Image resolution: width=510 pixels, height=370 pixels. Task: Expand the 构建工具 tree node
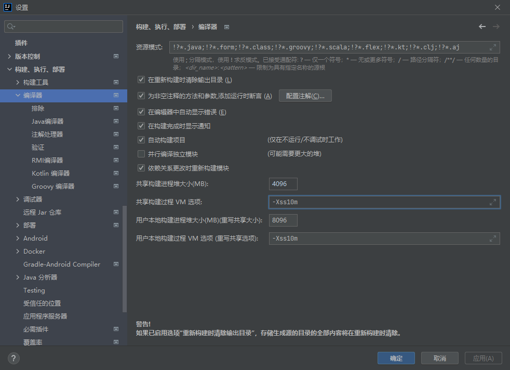[x=18, y=82]
